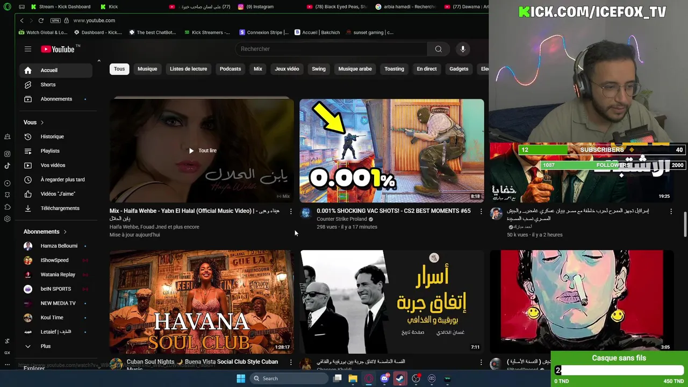Open three-dot menu of video with 50 k vues
This screenshot has height=387, width=688.
671,211
